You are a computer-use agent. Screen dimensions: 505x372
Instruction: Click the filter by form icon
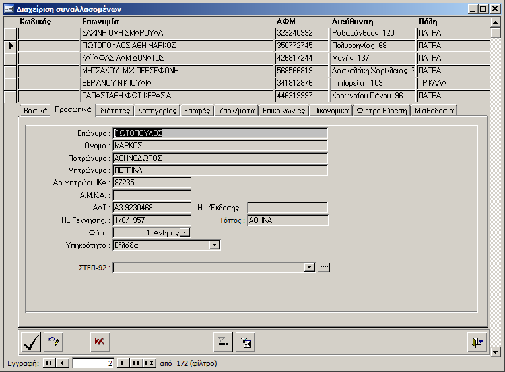coord(246,342)
